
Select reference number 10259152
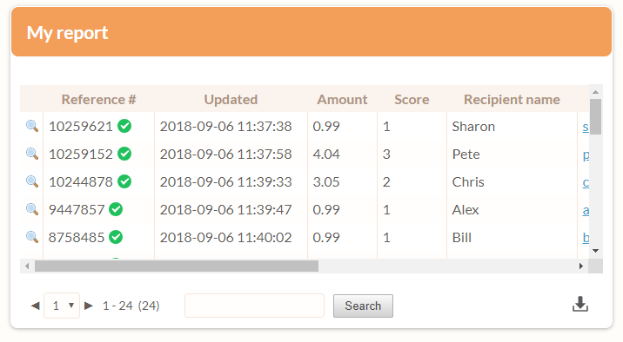click(x=81, y=155)
